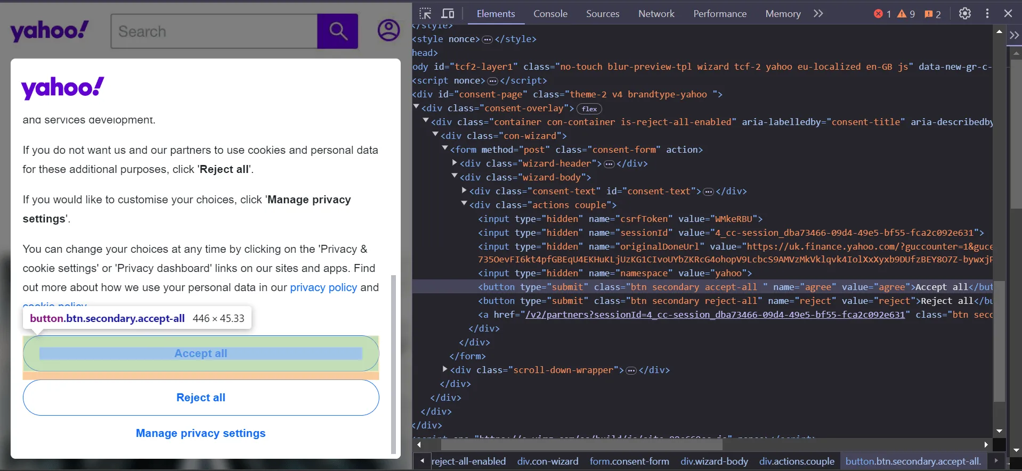1022x471 pixels.
Task: Click horizontal scrollbar left arrow in Elements
Action: 419,444
